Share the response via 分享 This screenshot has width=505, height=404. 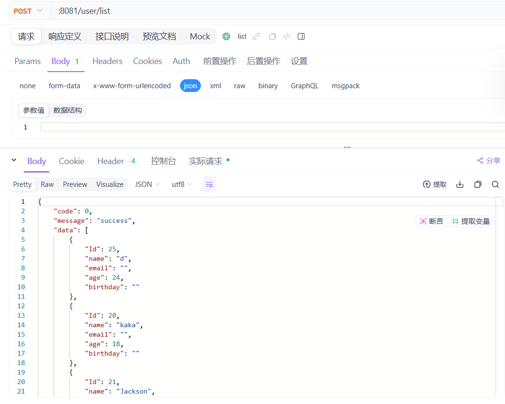[x=488, y=161]
